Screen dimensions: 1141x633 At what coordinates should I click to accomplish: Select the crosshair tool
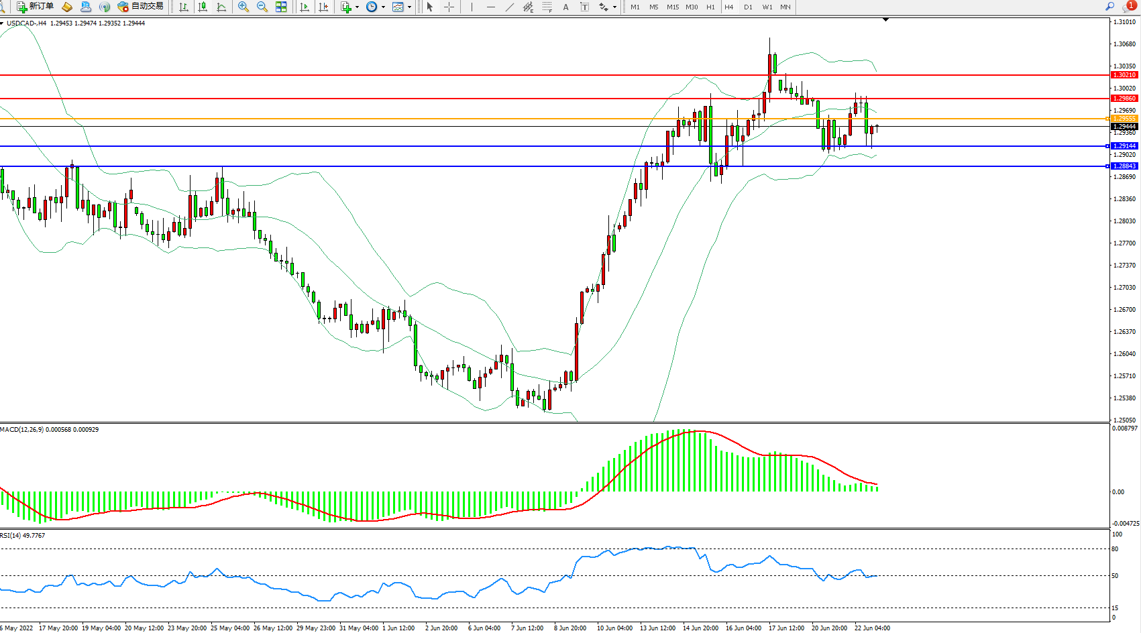[x=449, y=7]
